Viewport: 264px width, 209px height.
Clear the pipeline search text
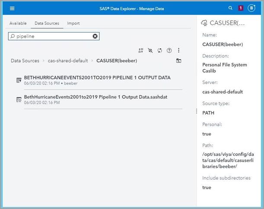tap(95, 36)
